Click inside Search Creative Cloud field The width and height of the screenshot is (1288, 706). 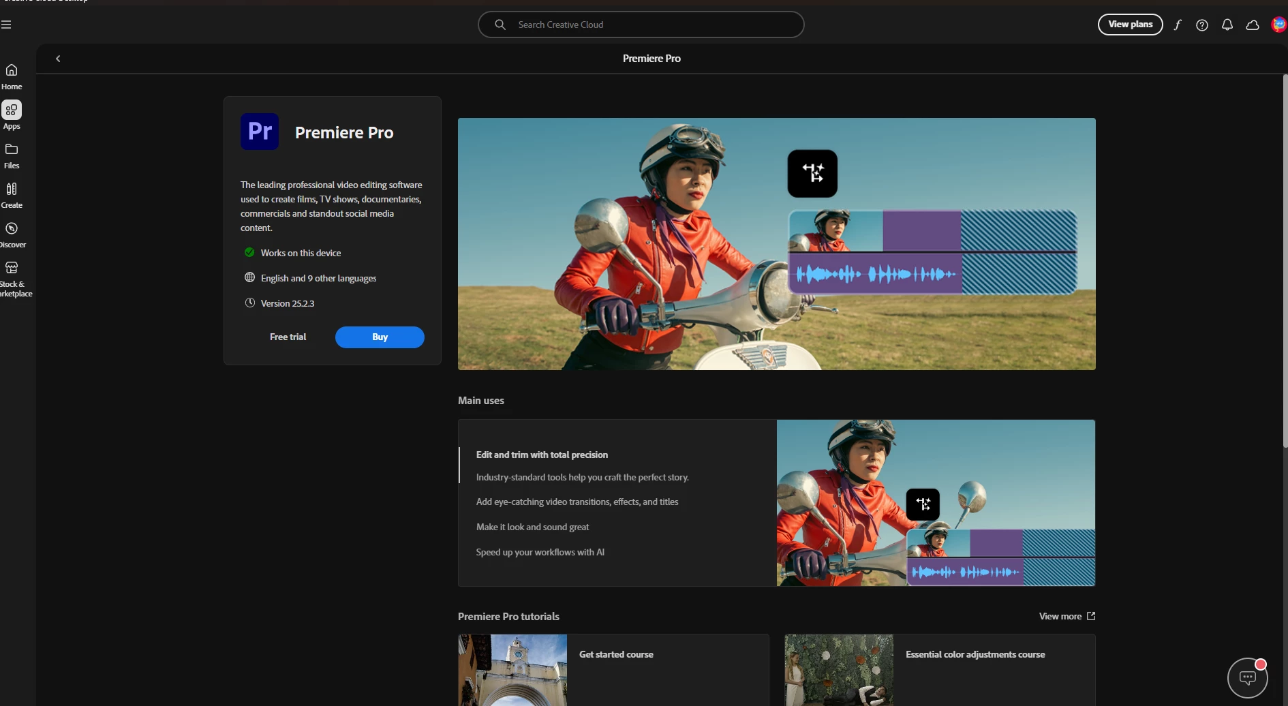[641, 25]
